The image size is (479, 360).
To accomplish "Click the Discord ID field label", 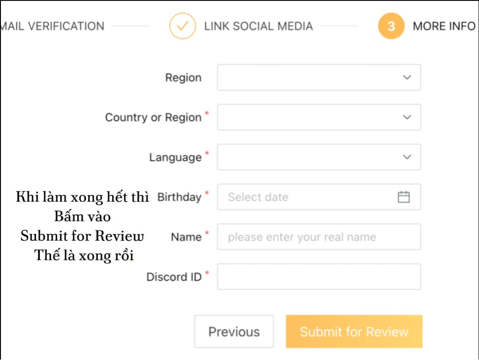I will pos(174,277).
